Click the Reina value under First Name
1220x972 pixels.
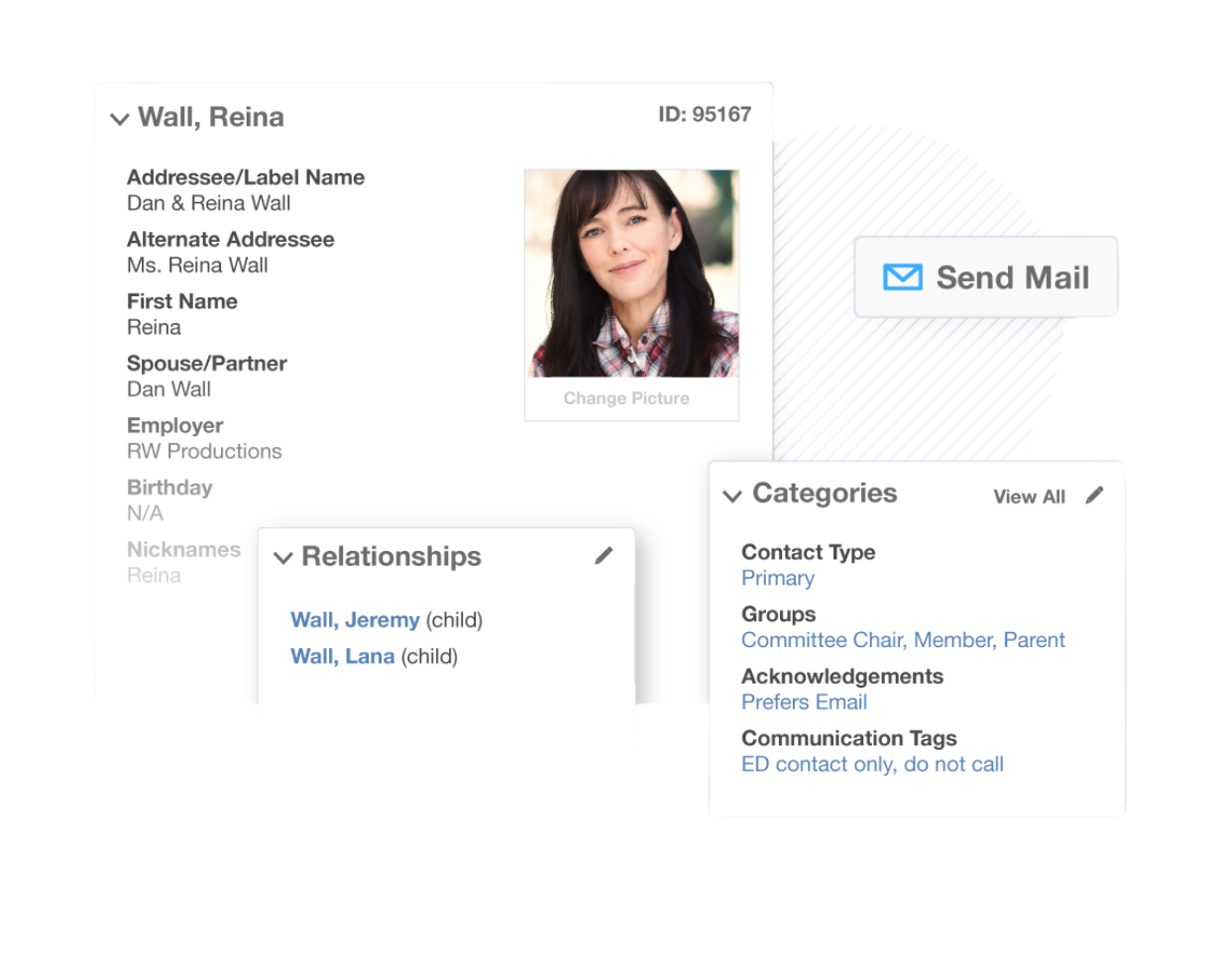(x=154, y=328)
